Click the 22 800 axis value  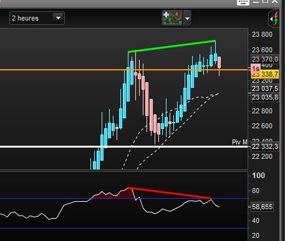point(262,111)
